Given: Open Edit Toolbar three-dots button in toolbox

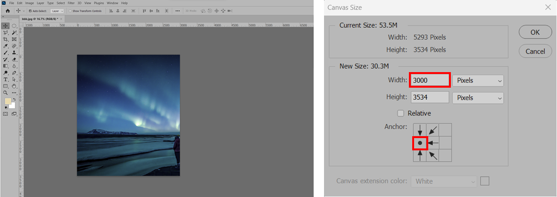Looking at the screenshot, I should [14, 93].
